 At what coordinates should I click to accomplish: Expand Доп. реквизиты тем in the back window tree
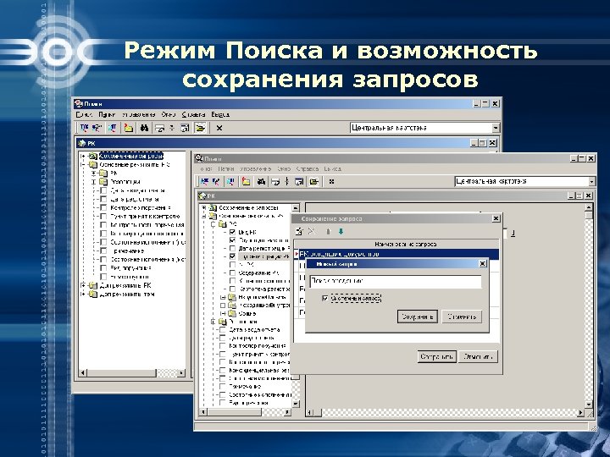pyautogui.click(x=82, y=295)
